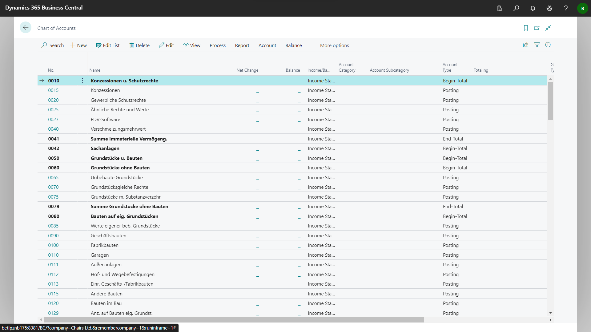591x332 pixels.
Task: Click Begin-Total type for account 0080
Action: (x=455, y=216)
